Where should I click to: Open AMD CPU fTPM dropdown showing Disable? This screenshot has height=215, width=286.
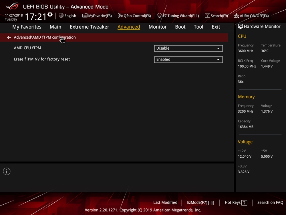click(188, 48)
